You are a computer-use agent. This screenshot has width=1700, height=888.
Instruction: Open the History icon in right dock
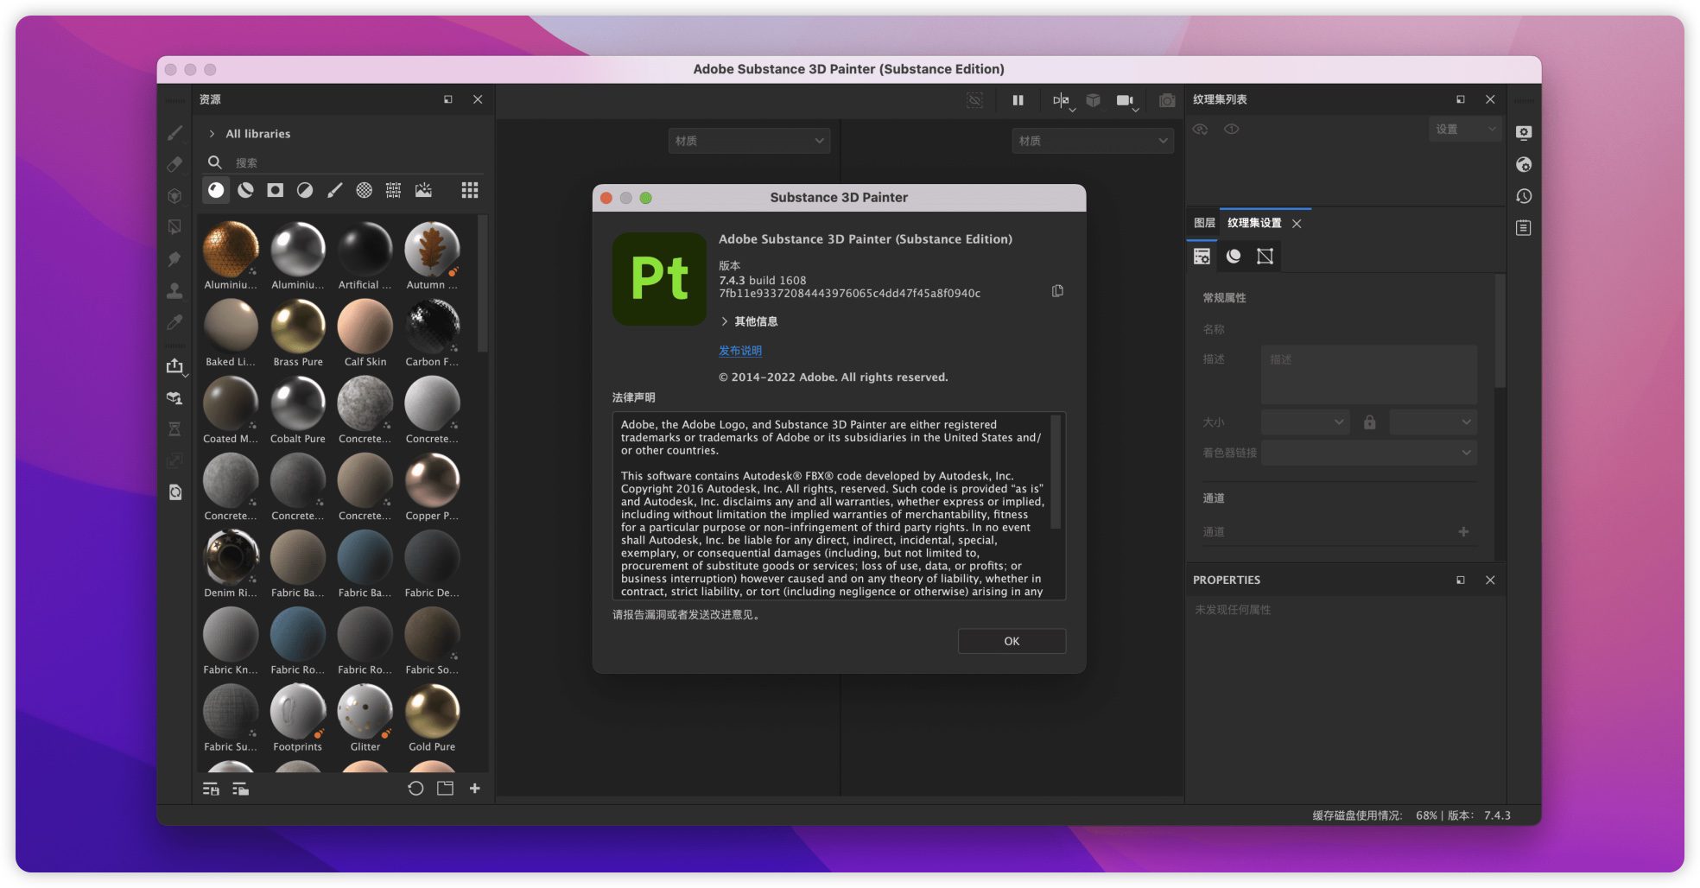click(x=1524, y=196)
